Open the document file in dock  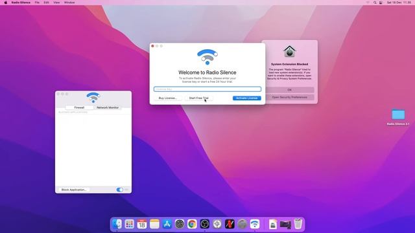click(x=273, y=225)
